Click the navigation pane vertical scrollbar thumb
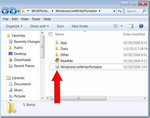This screenshot has height=118, width=150. 42,47
